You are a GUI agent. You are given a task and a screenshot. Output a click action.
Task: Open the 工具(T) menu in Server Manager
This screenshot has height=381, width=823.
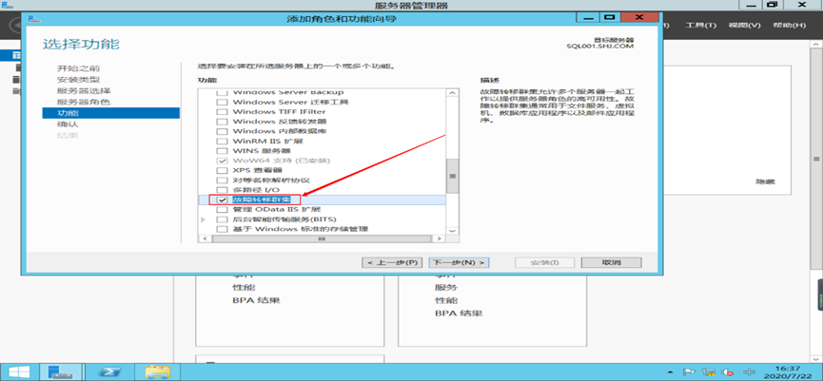click(x=700, y=25)
